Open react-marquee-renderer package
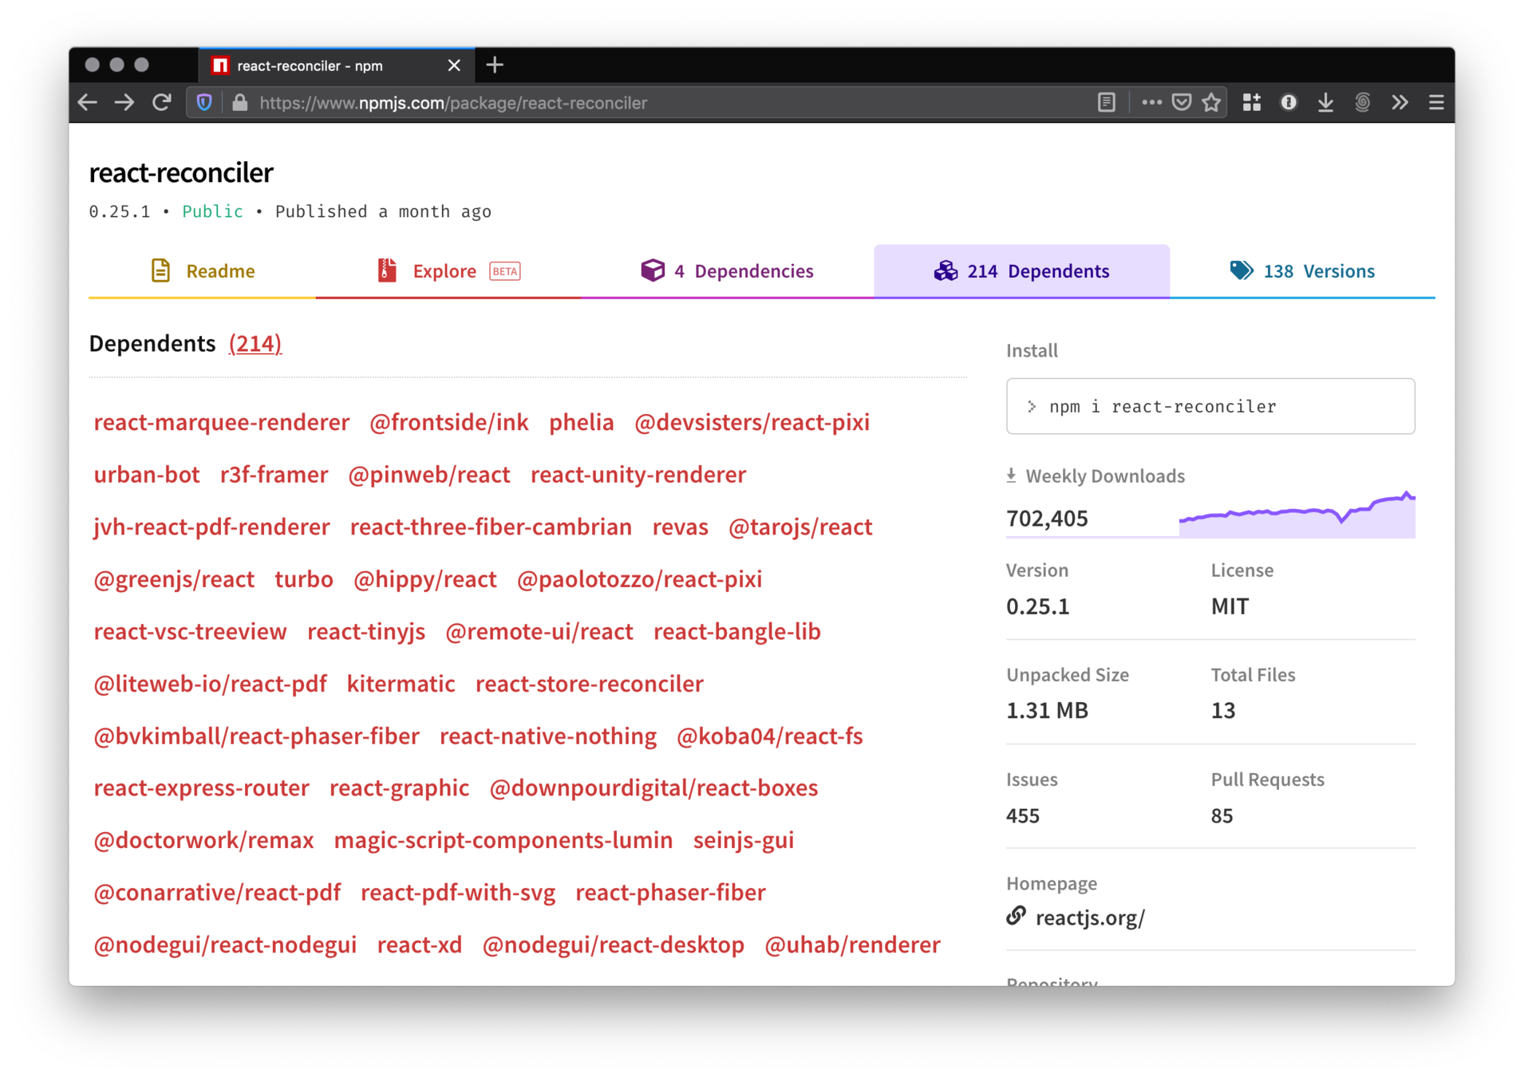 coord(222,422)
